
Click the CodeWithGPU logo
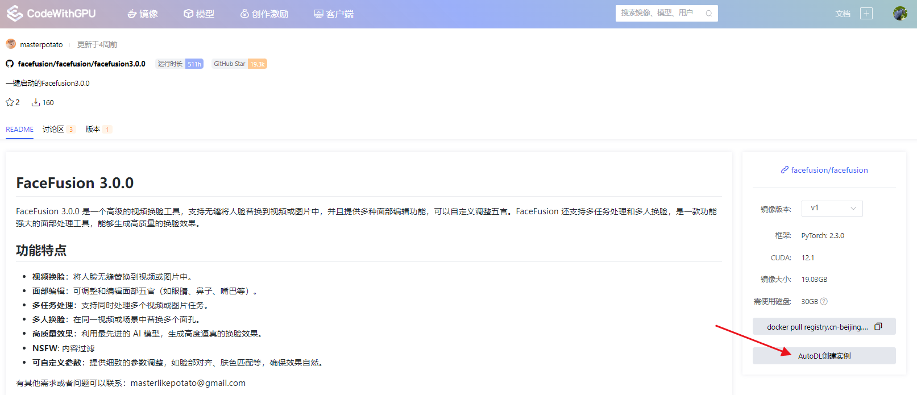click(x=51, y=13)
